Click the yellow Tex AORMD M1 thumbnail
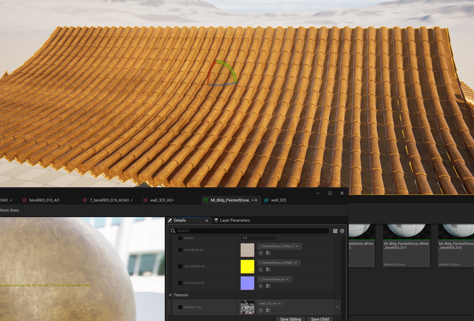This screenshot has width=474, height=321. click(x=248, y=266)
